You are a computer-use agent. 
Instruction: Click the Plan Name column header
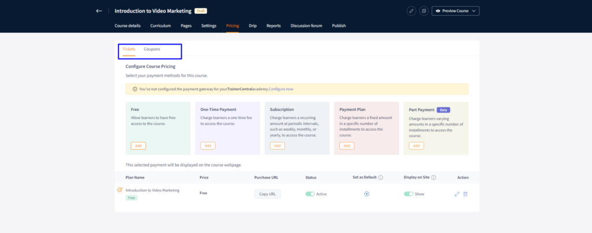coord(135,177)
